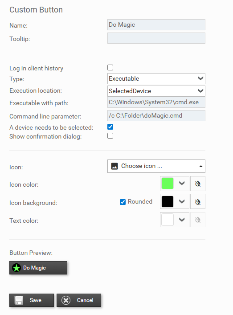Click the green icon color swatch
This screenshot has width=233, height=315.
[168, 184]
